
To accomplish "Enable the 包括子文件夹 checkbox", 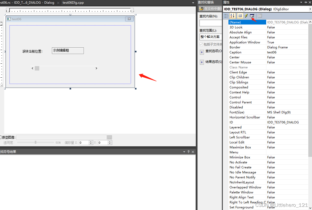I will pos(201,44).
